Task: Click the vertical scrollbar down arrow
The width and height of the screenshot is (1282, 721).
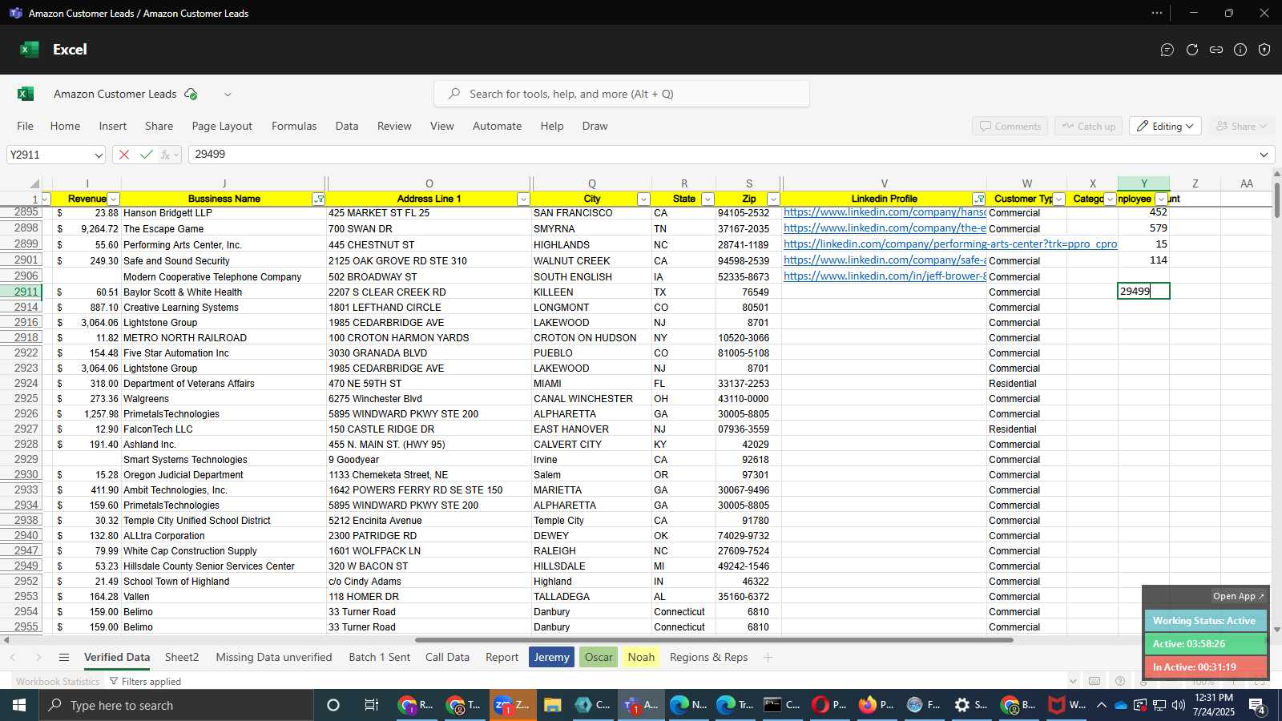Action: click(1276, 630)
